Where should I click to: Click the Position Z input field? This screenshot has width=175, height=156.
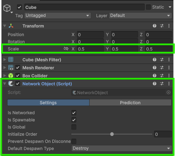159,35
